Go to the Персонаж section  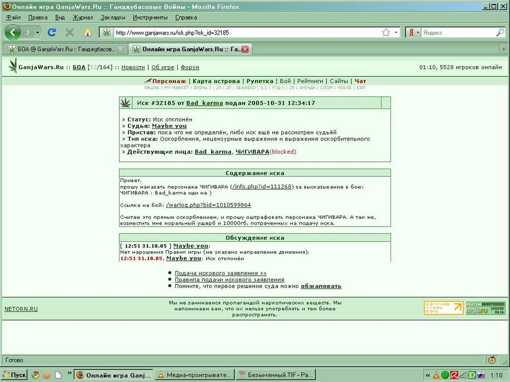(169, 81)
